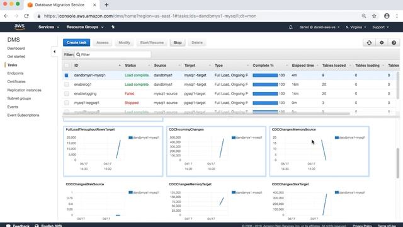Click the CDCChangesDiskTarget chart
Screen dimensions: 403x227
tap(319, 201)
